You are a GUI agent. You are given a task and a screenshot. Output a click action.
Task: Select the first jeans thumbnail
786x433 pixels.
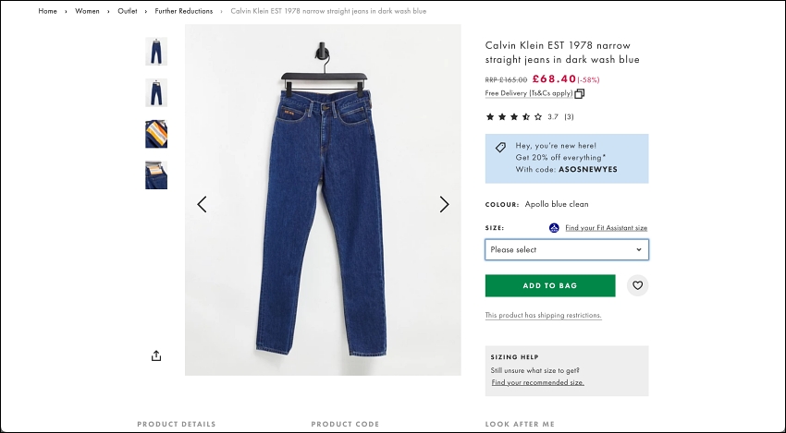pos(156,51)
